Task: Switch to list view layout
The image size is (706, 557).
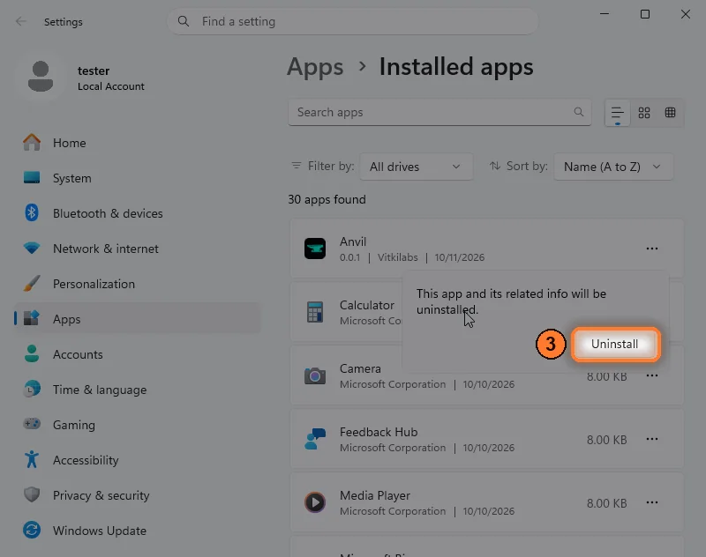Action: pos(617,113)
